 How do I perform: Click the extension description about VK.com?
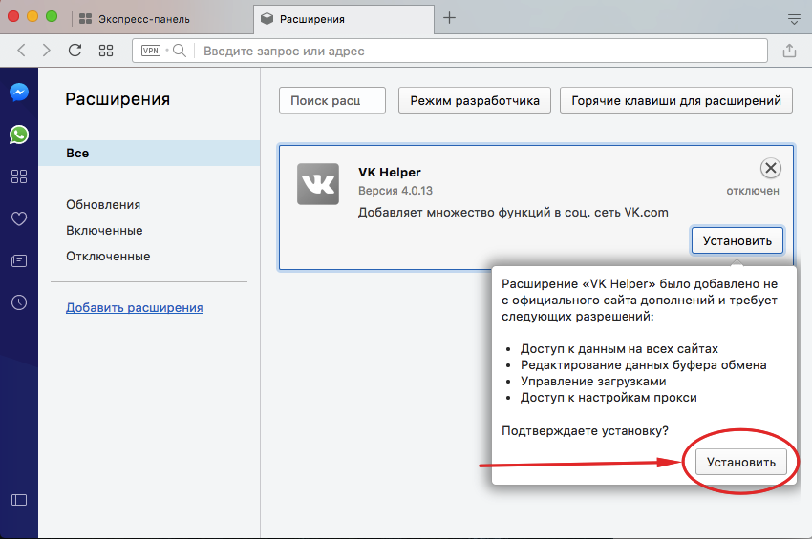pos(513,213)
